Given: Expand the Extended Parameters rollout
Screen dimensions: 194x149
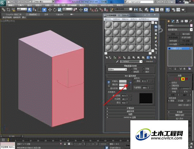Looking at the screenshot, I should click(130, 108).
